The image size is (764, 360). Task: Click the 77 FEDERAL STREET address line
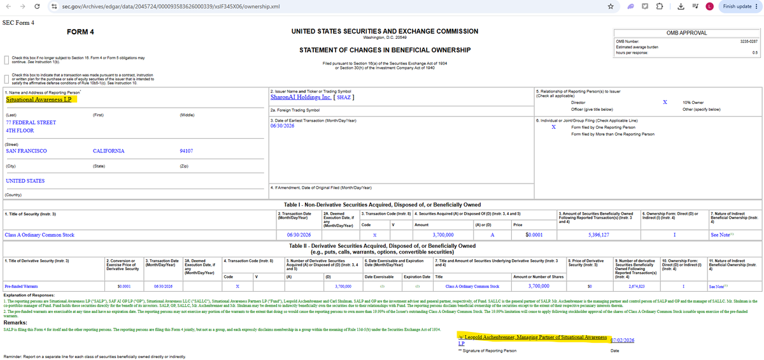pyautogui.click(x=31, y=122)
